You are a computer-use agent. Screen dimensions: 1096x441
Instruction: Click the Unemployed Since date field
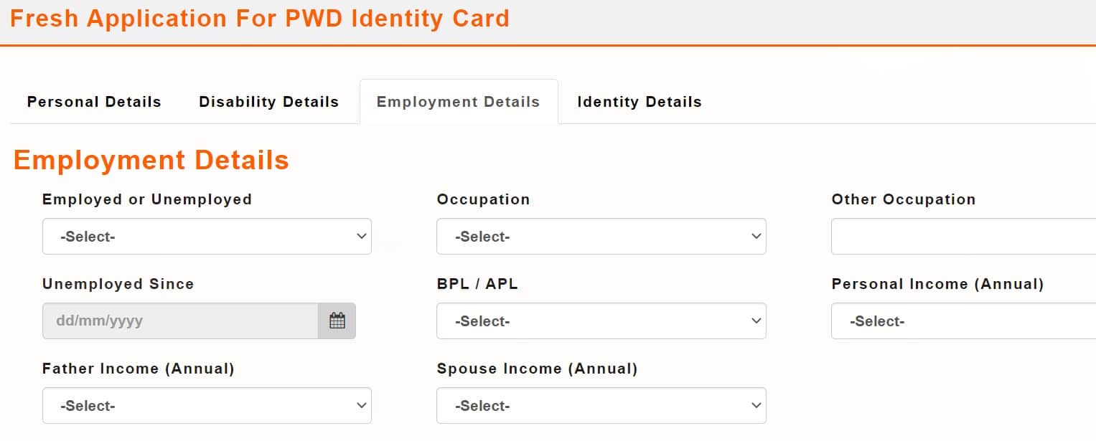(179, 321)
